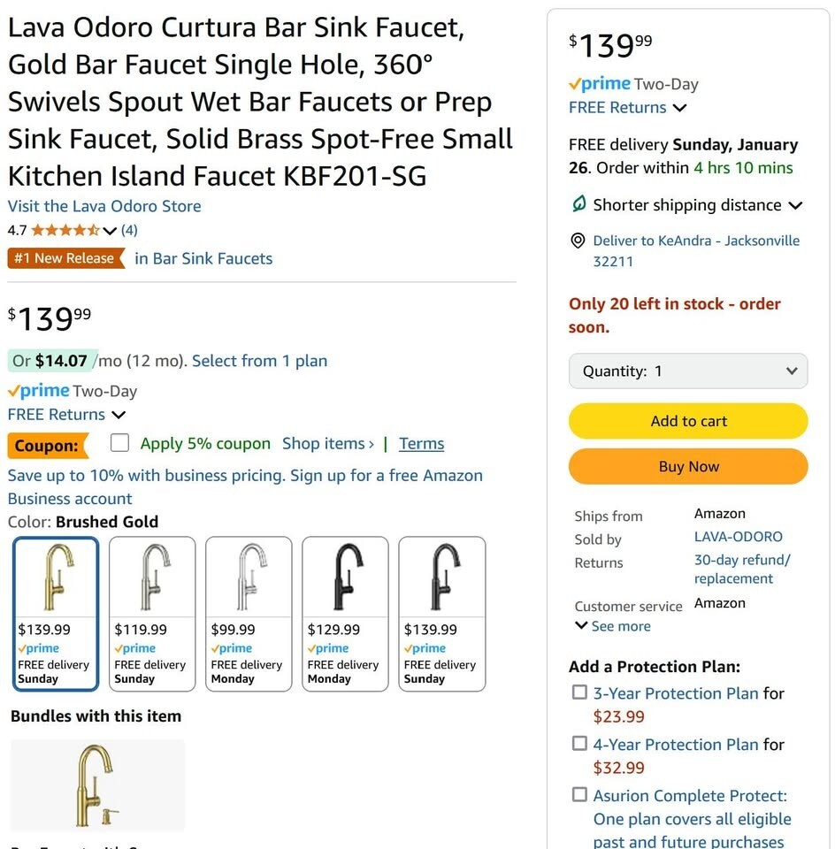Click the star rating icons
This screenshot has height=849, width=835.
65,231
